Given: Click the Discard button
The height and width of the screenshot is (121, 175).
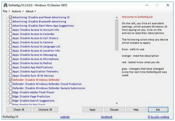Looking at the screenshot, I should tap(114, 110).
